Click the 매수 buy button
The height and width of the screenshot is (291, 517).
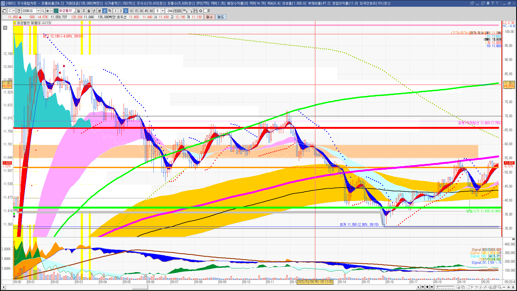click(x=209, y=17)
